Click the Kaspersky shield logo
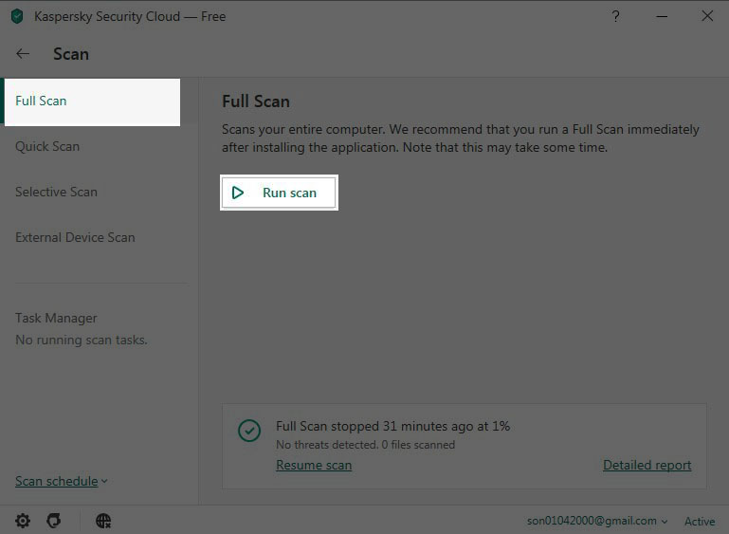 click(17, 16)
